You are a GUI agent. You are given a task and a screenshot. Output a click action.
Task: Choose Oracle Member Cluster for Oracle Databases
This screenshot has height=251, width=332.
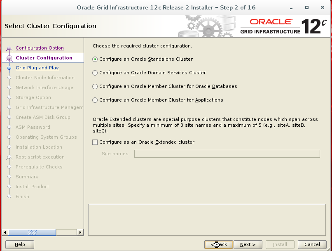pyautogui.click(x=95, y=86)
